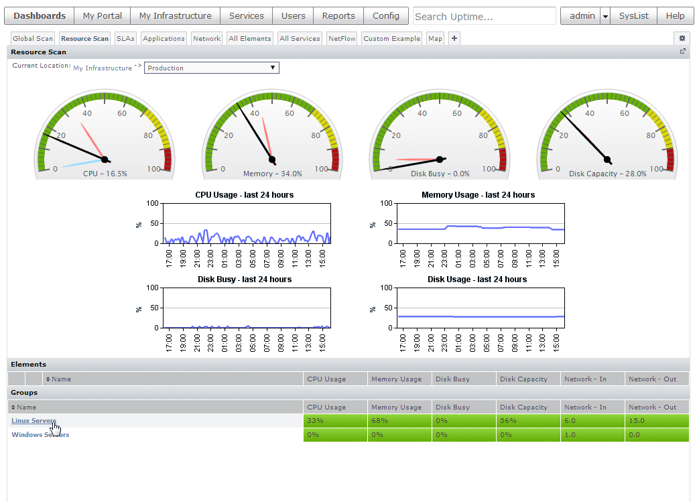This screenshot has height=502, width=697.
Task: Click the admin account button
Action: 582,16
